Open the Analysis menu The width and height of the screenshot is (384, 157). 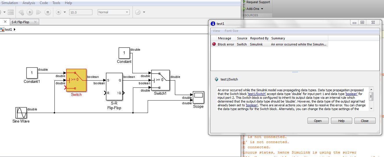coord(29,3)
